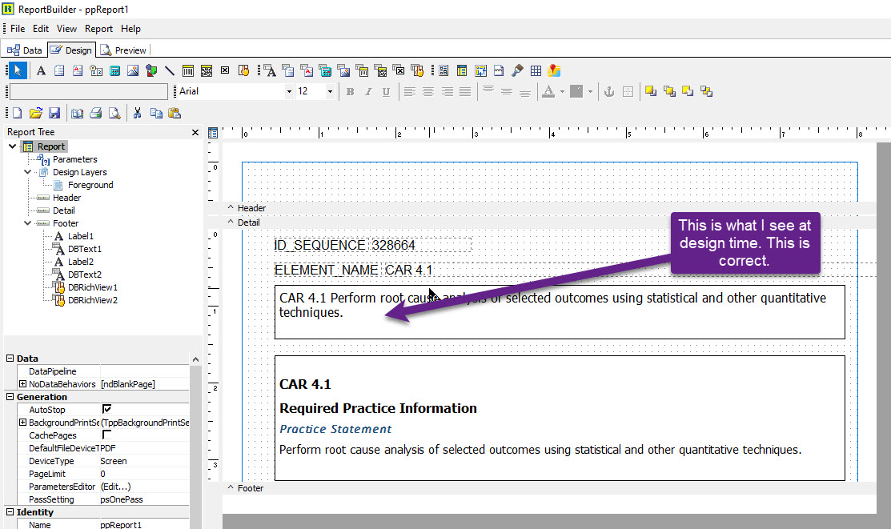
Task: Choose the DBRichText component tool
Action: 307,70
